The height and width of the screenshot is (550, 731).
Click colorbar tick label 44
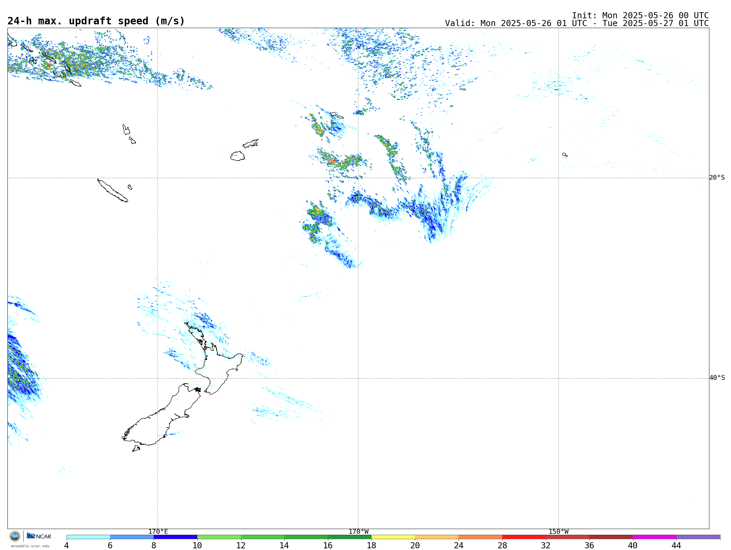(677, 546)
